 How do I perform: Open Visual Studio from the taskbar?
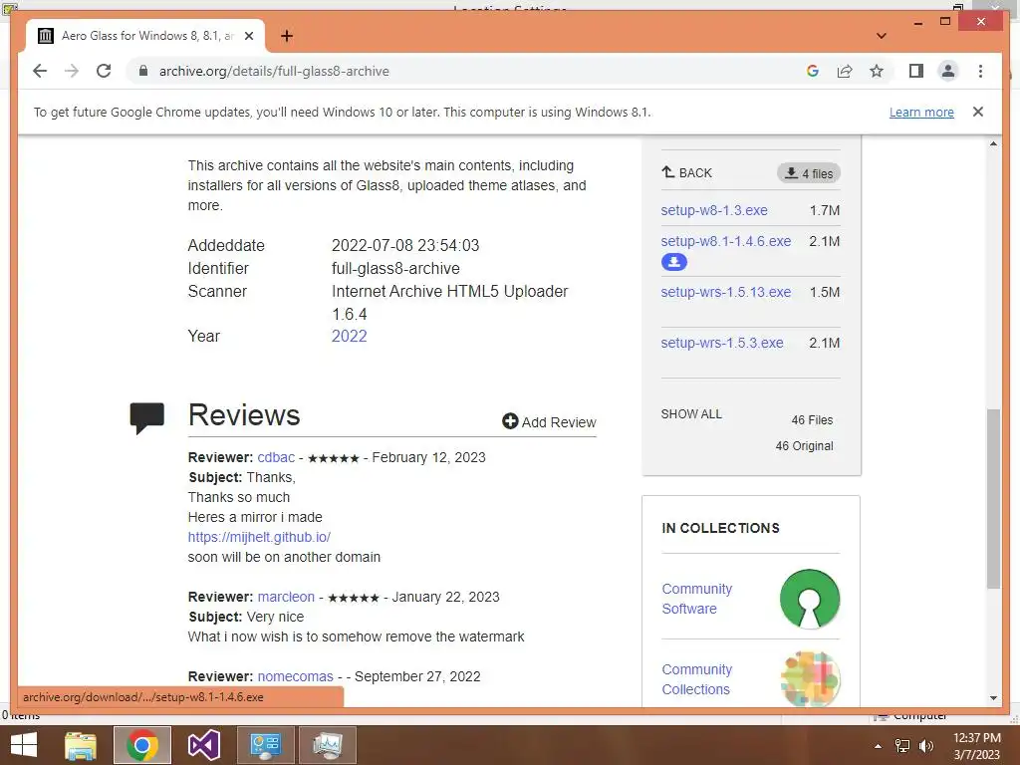point(203,745)
